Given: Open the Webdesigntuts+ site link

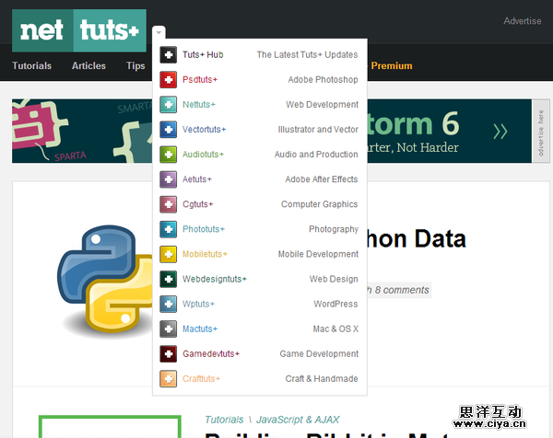Looking at the screenshot, I should 214,279.
